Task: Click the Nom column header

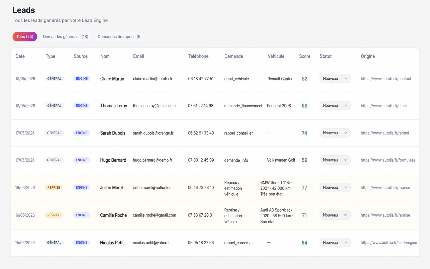Action: [105, 56]
